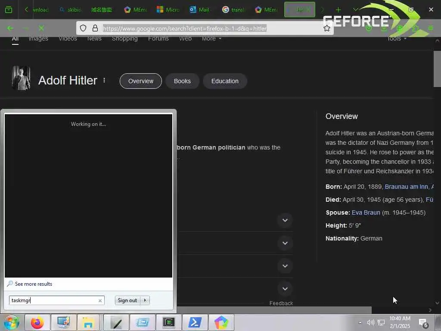Open the notification center icon with badge 6
441x331 pixels.
coord(423,323)
